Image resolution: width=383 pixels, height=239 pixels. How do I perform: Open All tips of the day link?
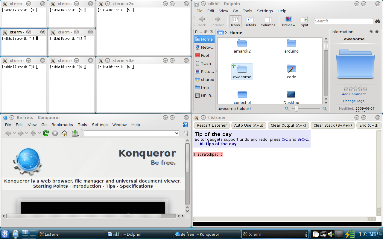tap(218, 144)
